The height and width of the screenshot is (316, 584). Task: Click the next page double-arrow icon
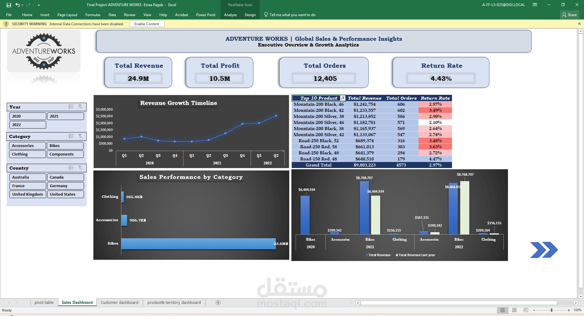[x=544, y=250]
